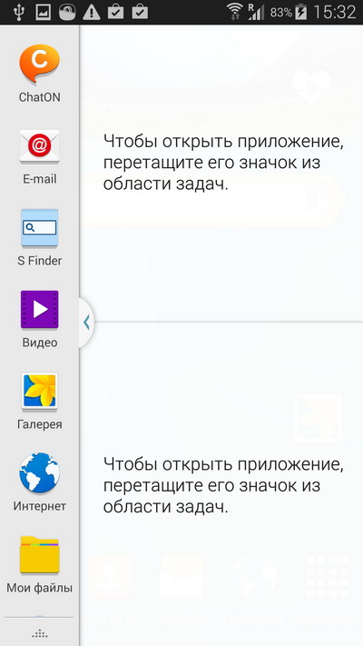The height and width of the screenshot is (646, 363).
Task: Tap the ChatON label text
Action: tap(40, 97)
